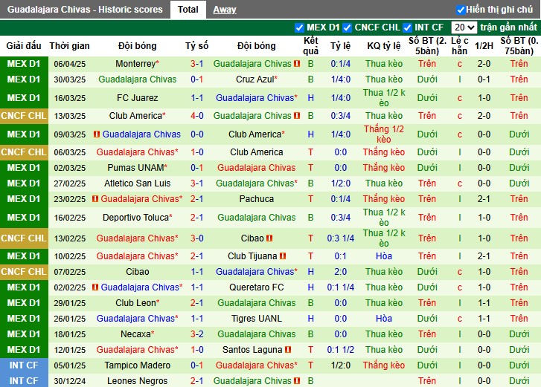Click red card icon in 23/02/25 Pachuca row
Screen dimensions: 541x387
[95, 199]
